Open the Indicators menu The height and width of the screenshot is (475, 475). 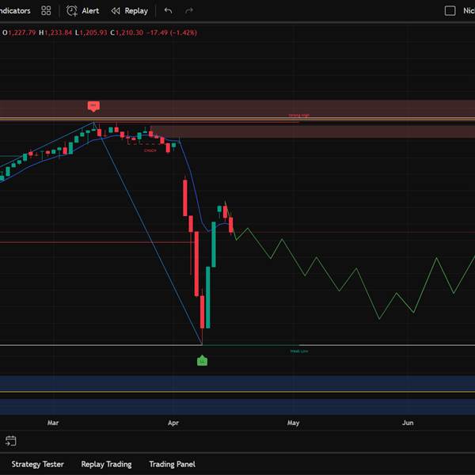click(x=15, y=11)
